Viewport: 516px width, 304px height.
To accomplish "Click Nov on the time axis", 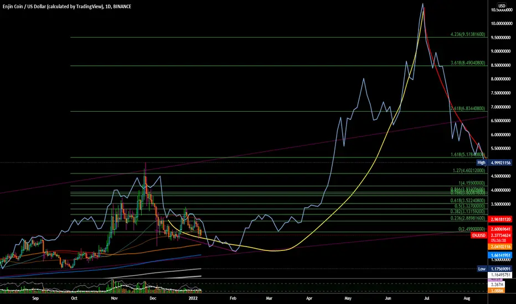I will pos(114,298).
